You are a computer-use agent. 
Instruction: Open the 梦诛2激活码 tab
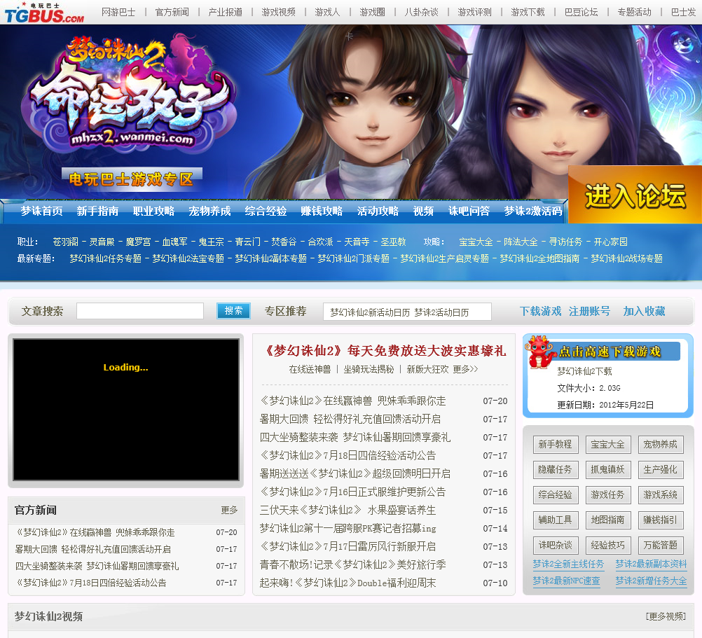(x=532, y=211)
